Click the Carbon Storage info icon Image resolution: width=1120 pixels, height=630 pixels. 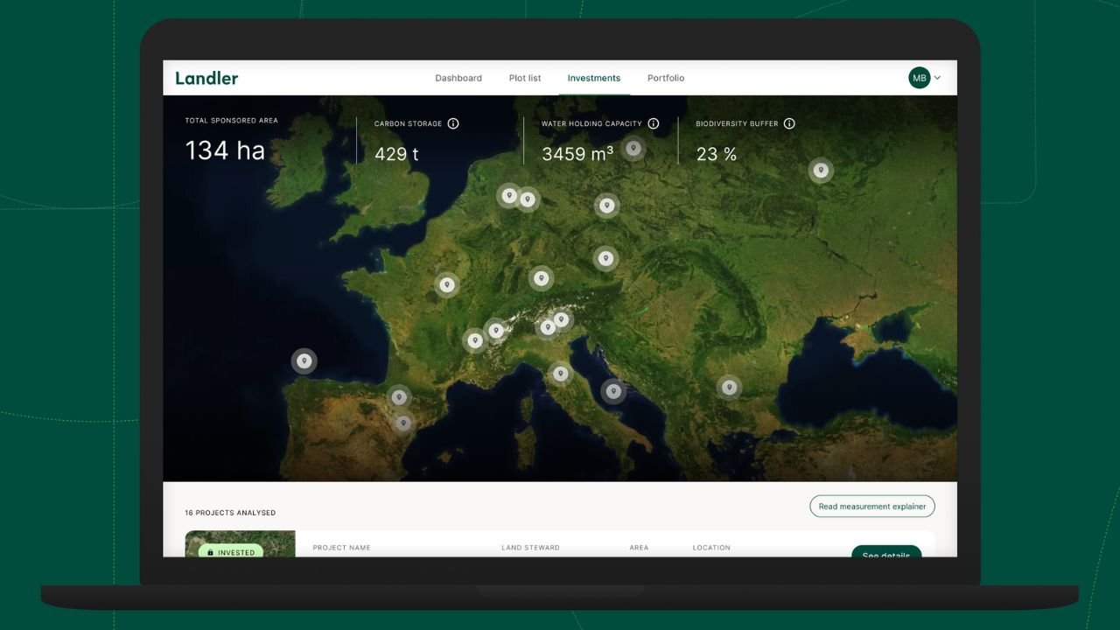click(x=452, y=123)
